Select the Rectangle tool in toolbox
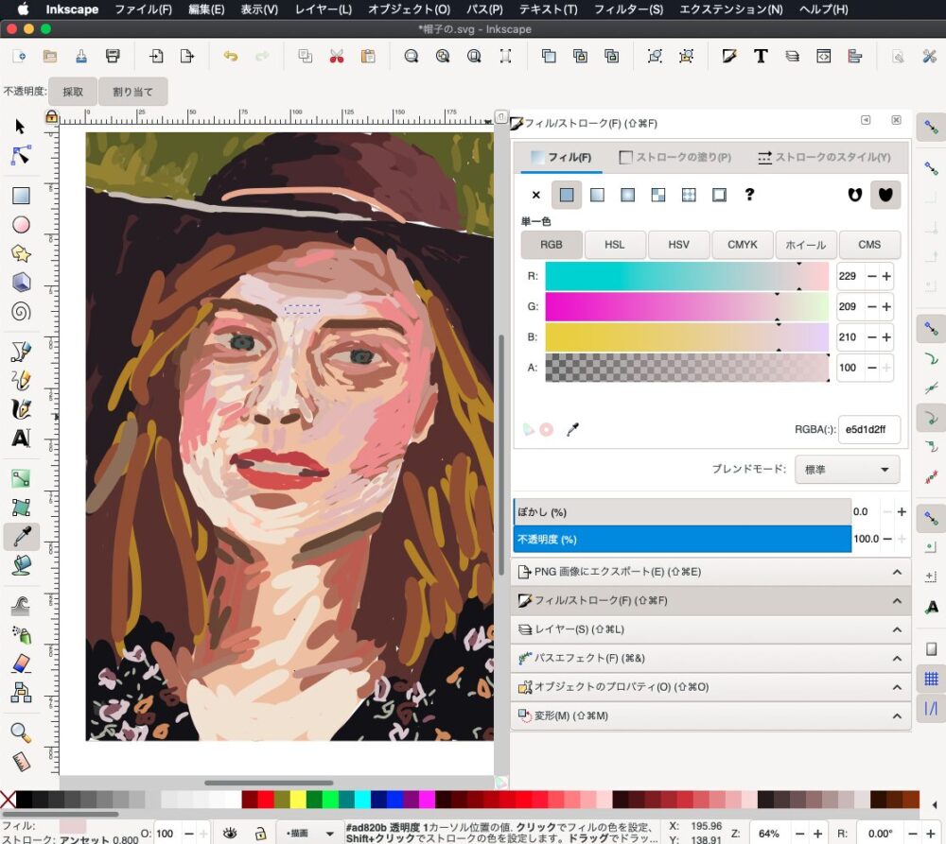Screen dimensions: 946x844 21,196
